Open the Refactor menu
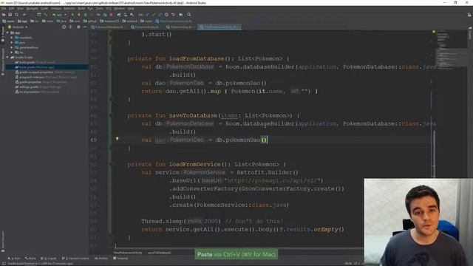This screenshot has height=266, width=473. pos(69,8)
